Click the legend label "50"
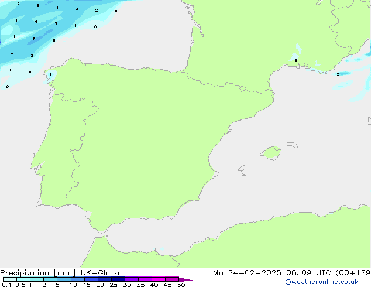The image size is (371, 287). 181,285
